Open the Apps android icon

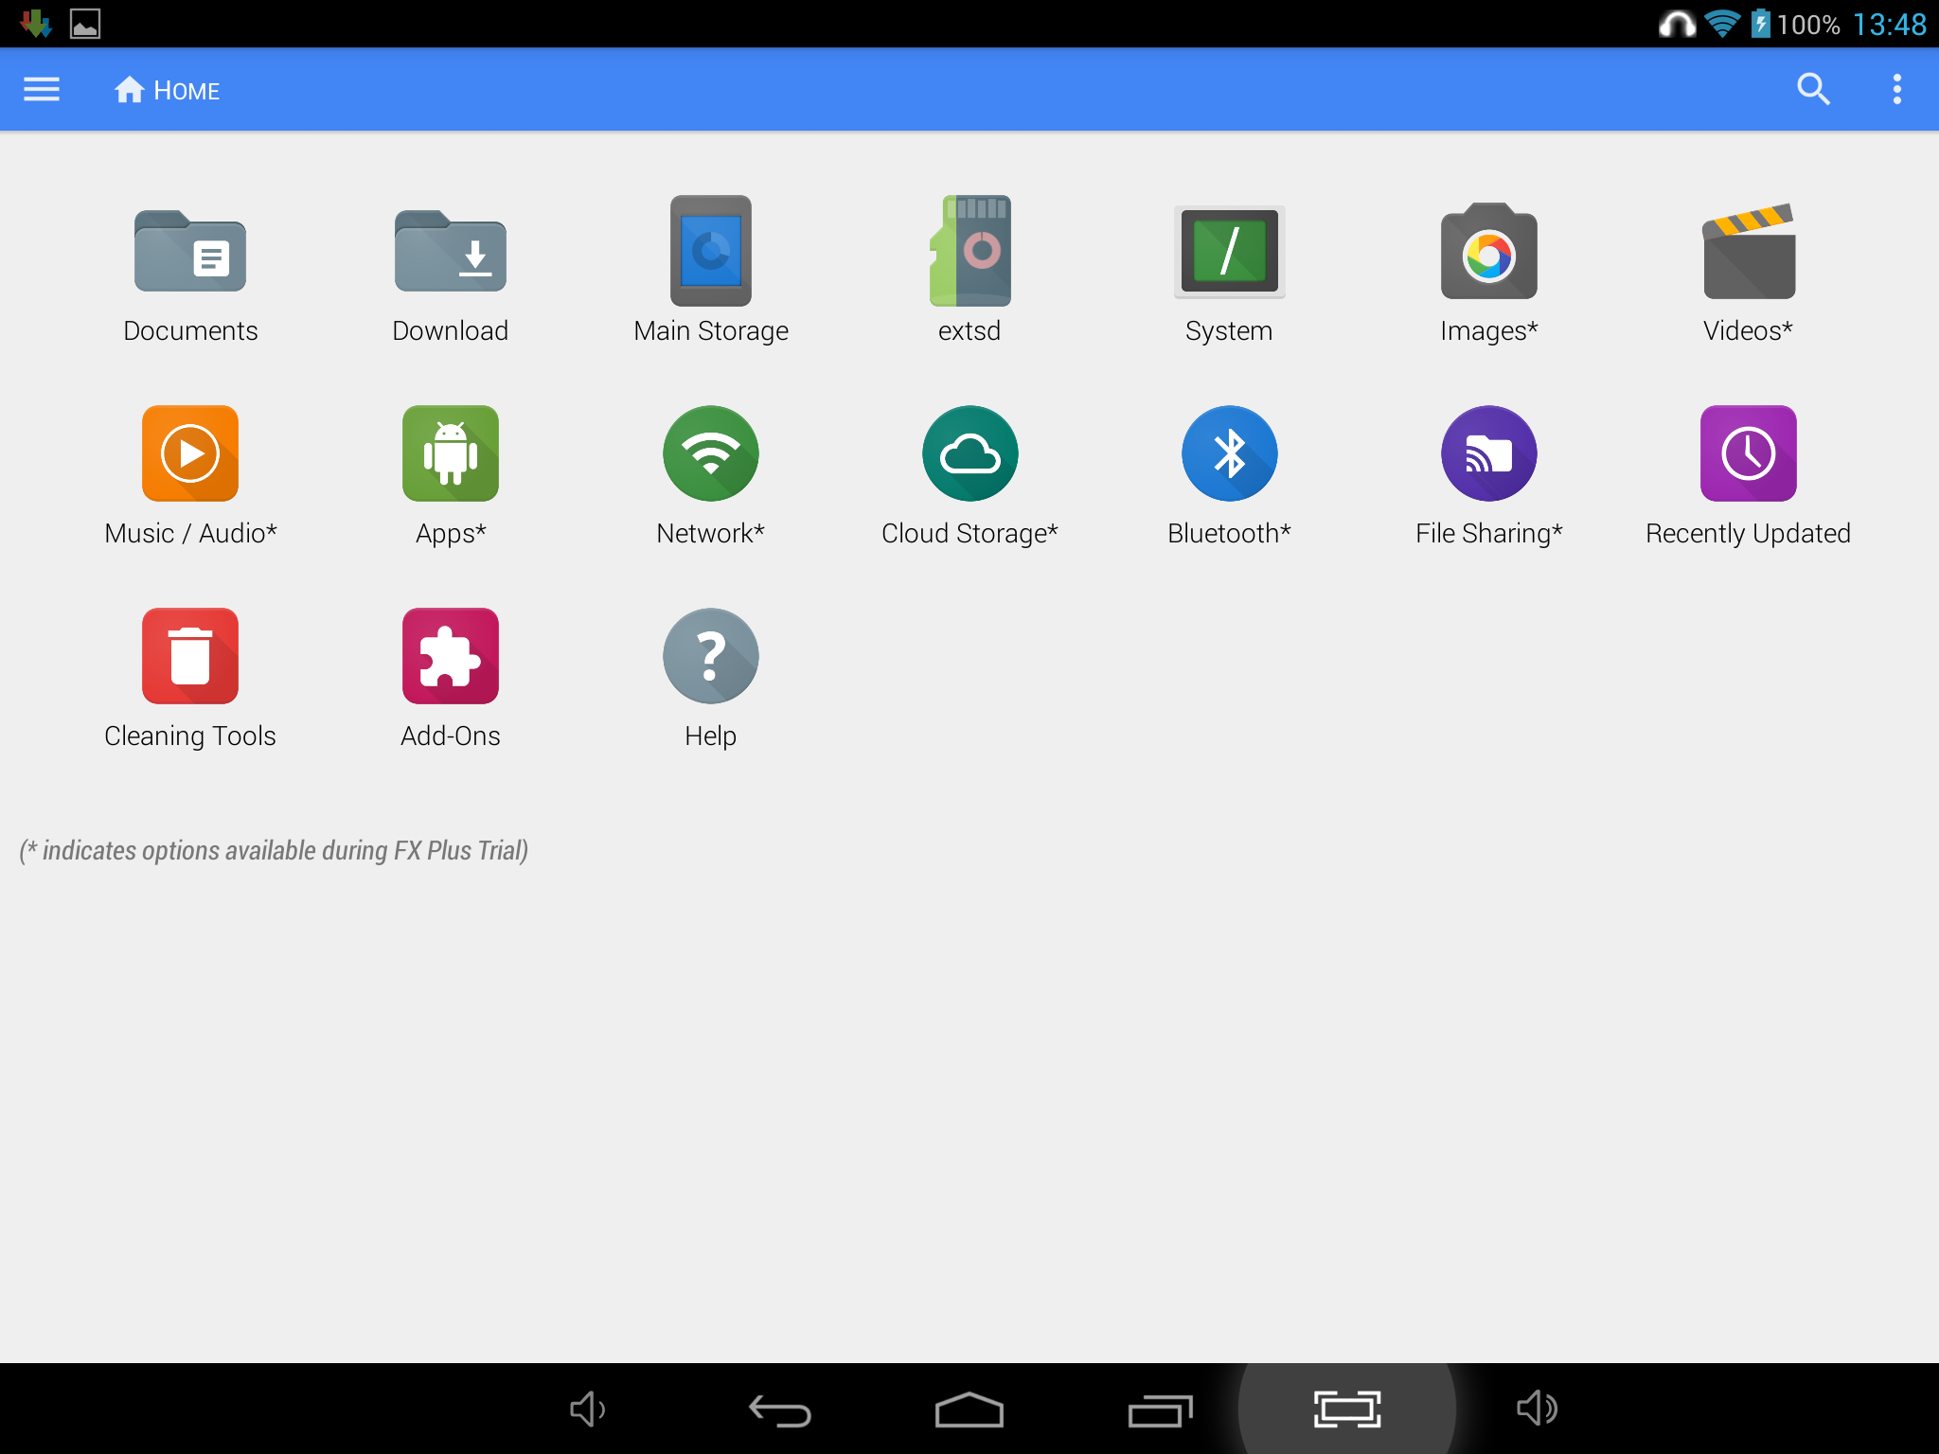coord(451,453)
